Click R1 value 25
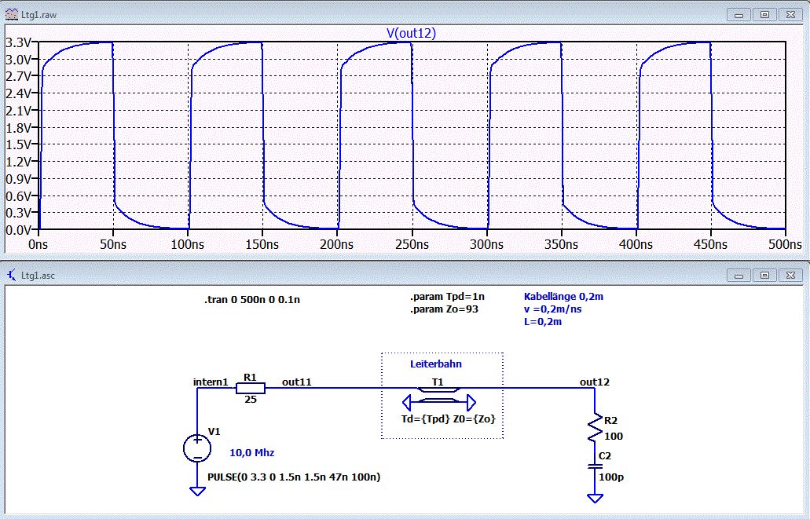The height and width of the screenshot is (519, 810). 251,399
